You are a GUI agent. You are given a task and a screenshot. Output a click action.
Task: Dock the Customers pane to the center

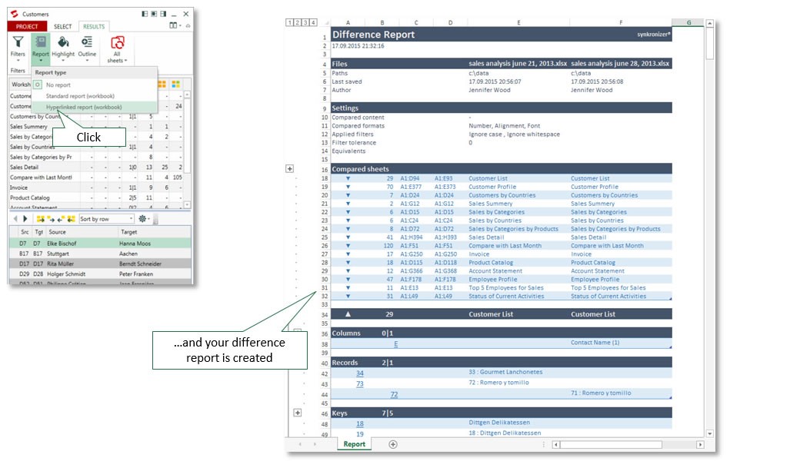[154, 14]
